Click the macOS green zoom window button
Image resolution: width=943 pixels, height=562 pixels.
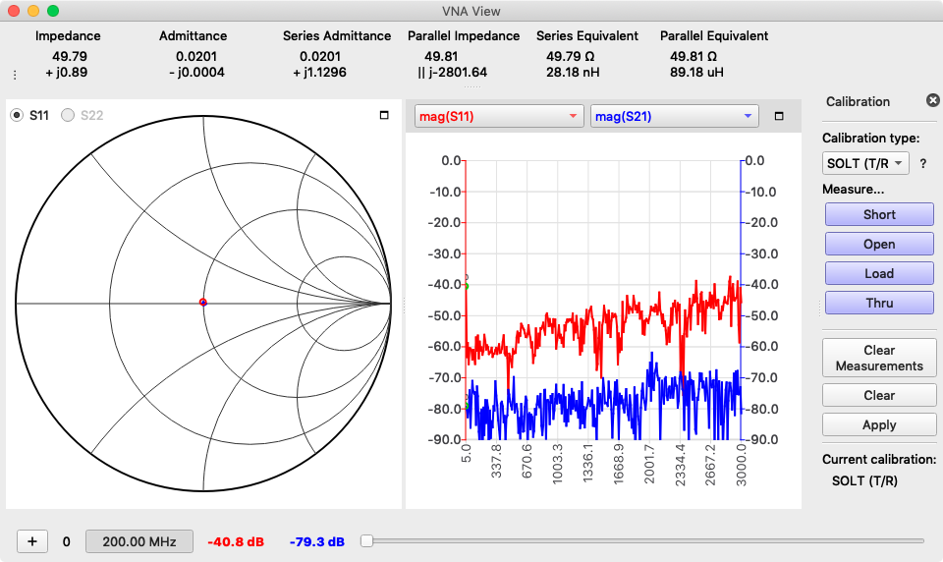[53, 10]
